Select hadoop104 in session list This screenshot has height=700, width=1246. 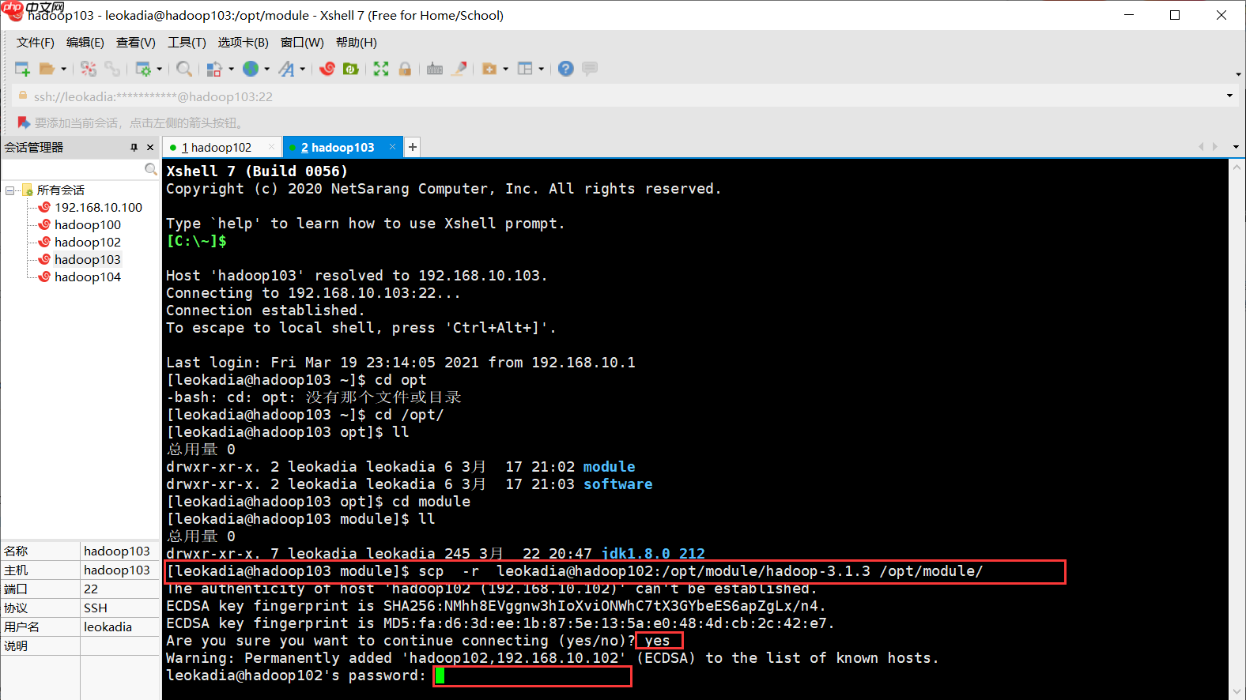pyautogui.click(x=88, y=277)
